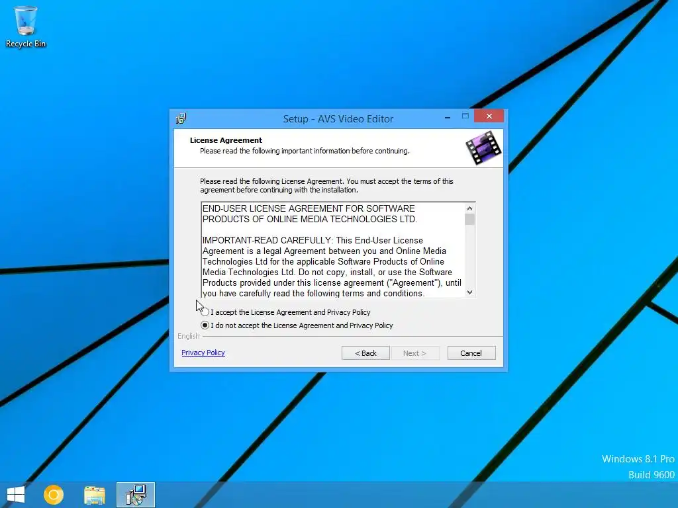Minimize the Setup window

pyautogui.click(x=448, y=116)
